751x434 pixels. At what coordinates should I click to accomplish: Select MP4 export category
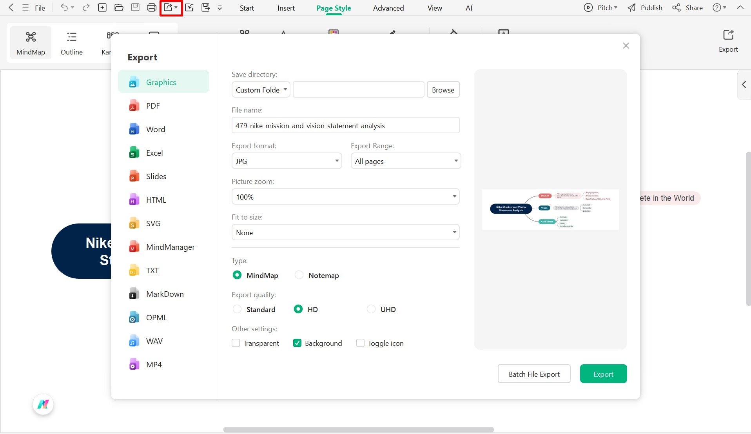click(163, 365)
